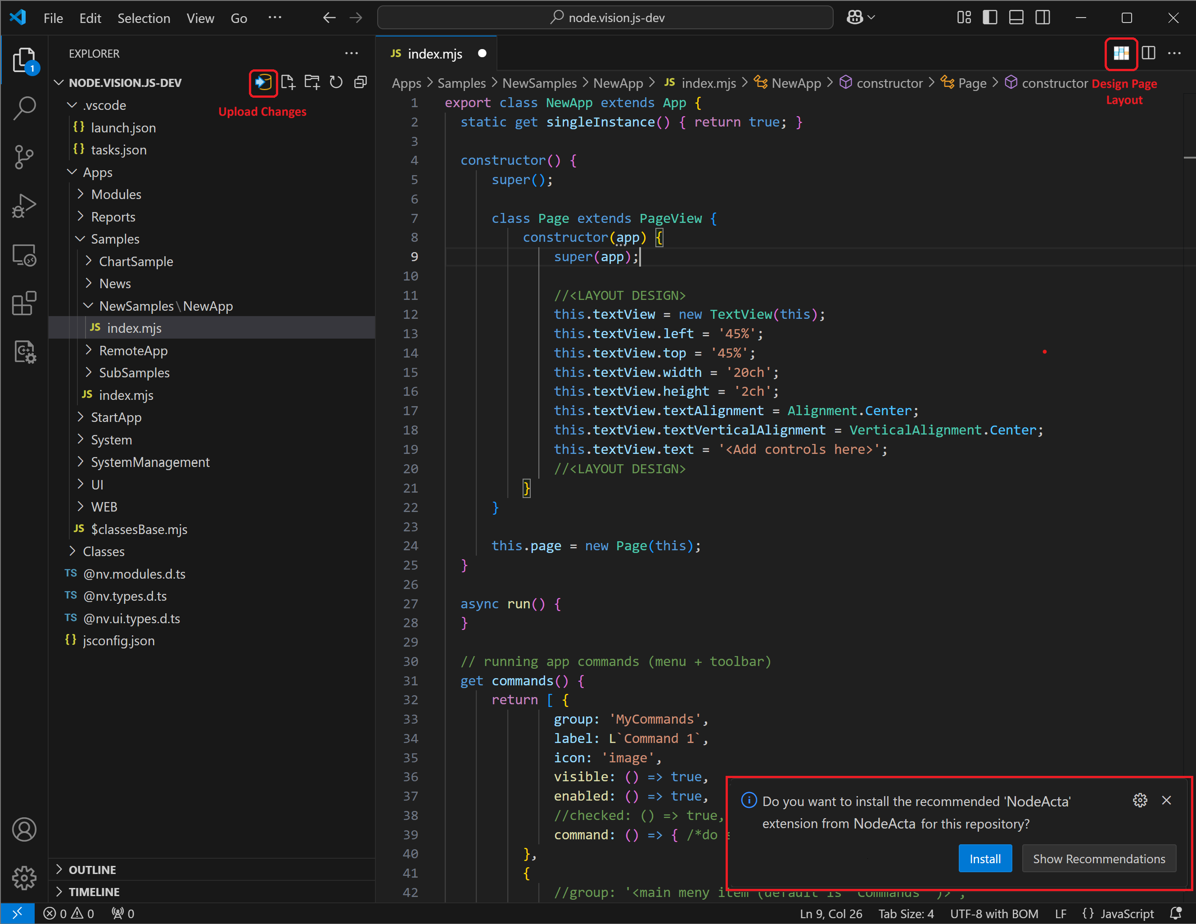The width and height of the screenshot is (1196, 924).
Task: Select the Run and Debug icon
Action: [x=24, y=205]
